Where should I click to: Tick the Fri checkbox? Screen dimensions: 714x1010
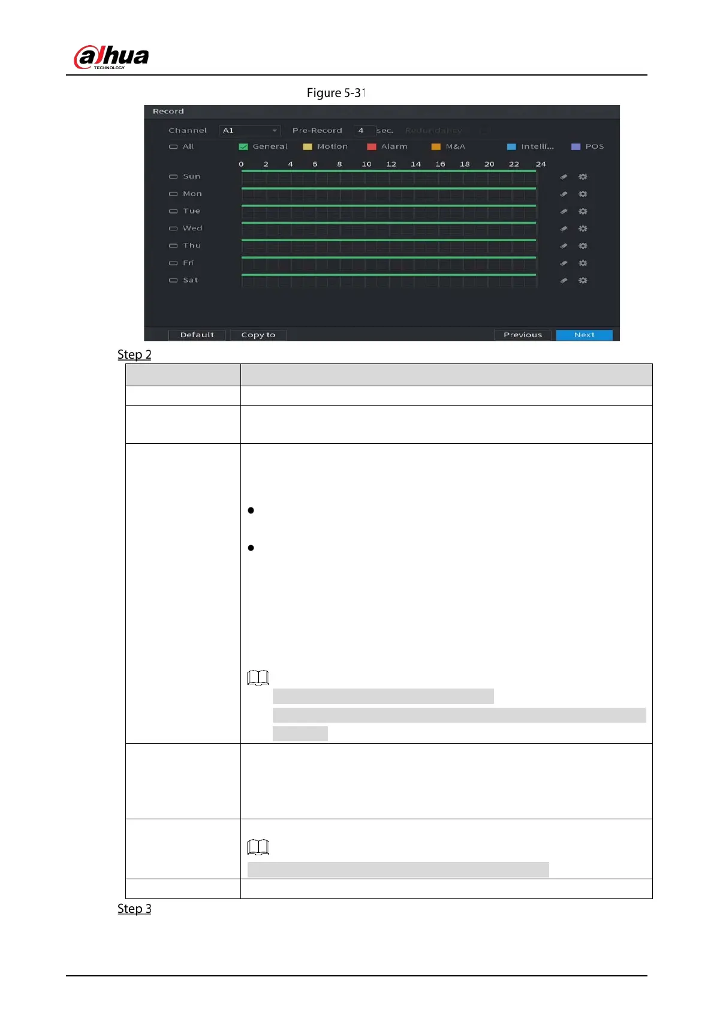(x=173, y=263)
